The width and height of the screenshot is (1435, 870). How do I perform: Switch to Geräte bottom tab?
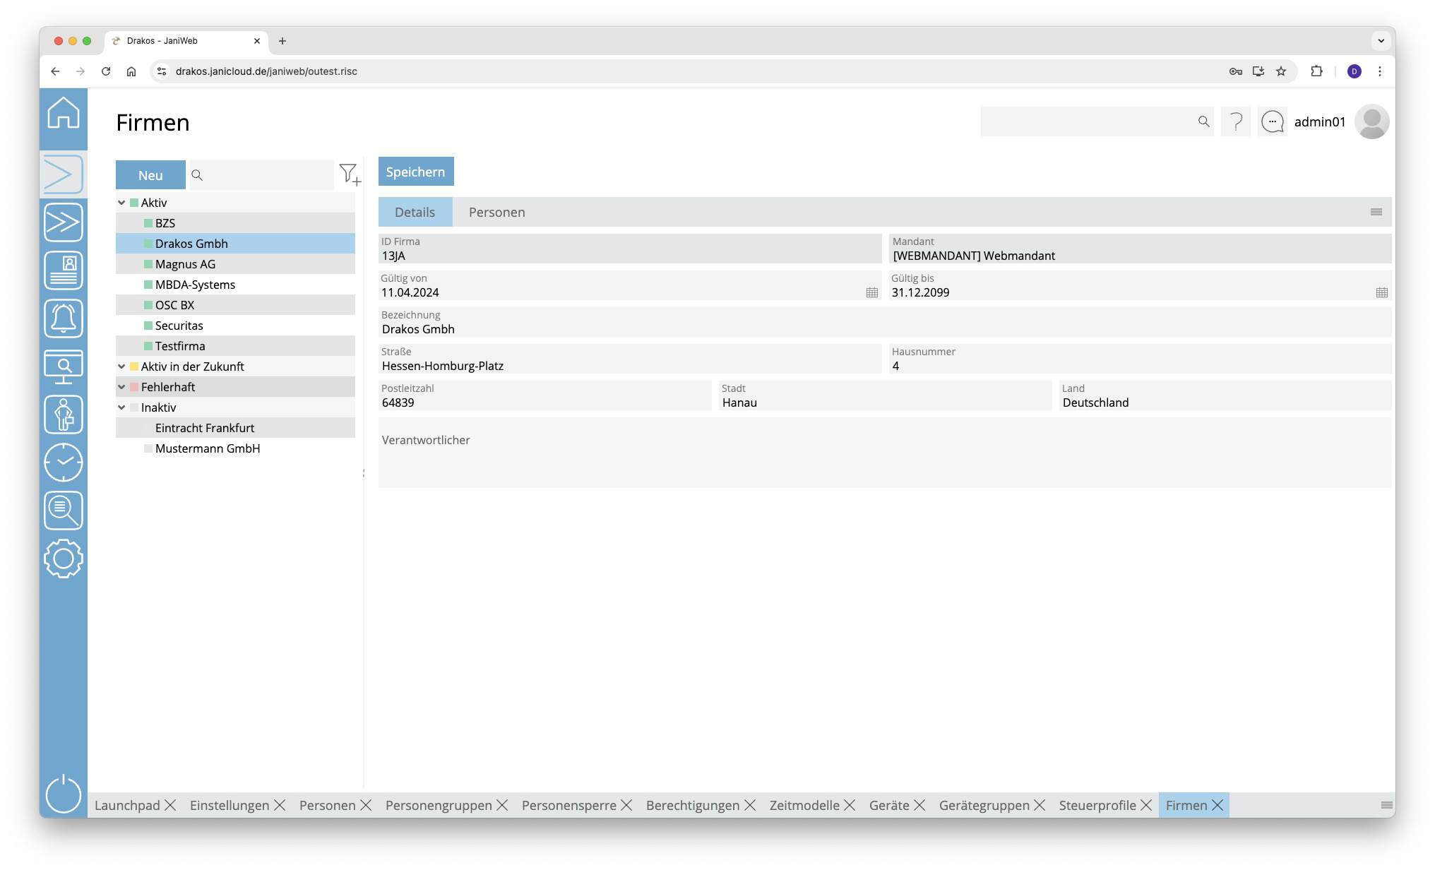pyautogui.click(x=888, y=806)
